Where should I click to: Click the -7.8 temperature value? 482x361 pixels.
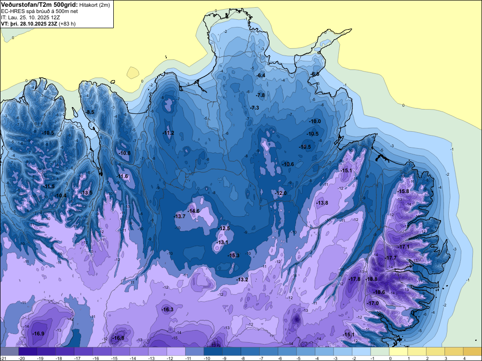[260, 95]
